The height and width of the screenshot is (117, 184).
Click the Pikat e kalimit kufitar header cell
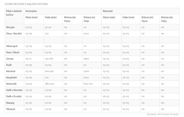(x=13, y=13)
